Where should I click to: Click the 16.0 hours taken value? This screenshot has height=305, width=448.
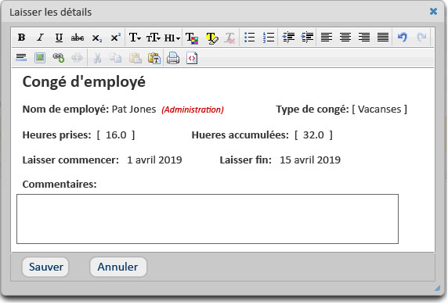point(116,135)
